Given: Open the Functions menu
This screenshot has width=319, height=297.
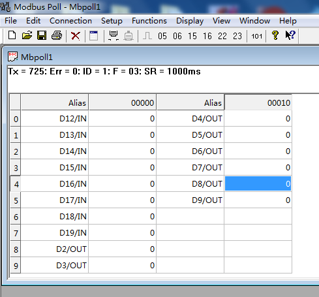Looking at the screenshot, I should [x=149, y=21].
